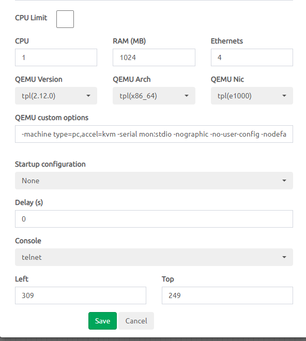Click the "QEMU Arch" label
This screenshot has width=306, height=341.
coord(132,79)
